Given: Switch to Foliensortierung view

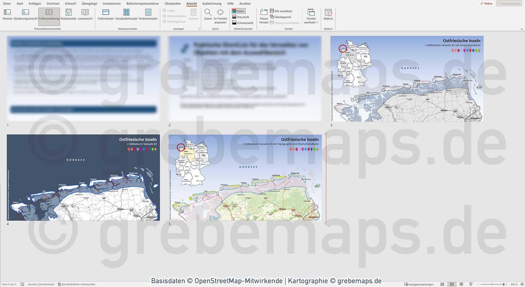Looking at the screenshot, I should tap(49, 16).
